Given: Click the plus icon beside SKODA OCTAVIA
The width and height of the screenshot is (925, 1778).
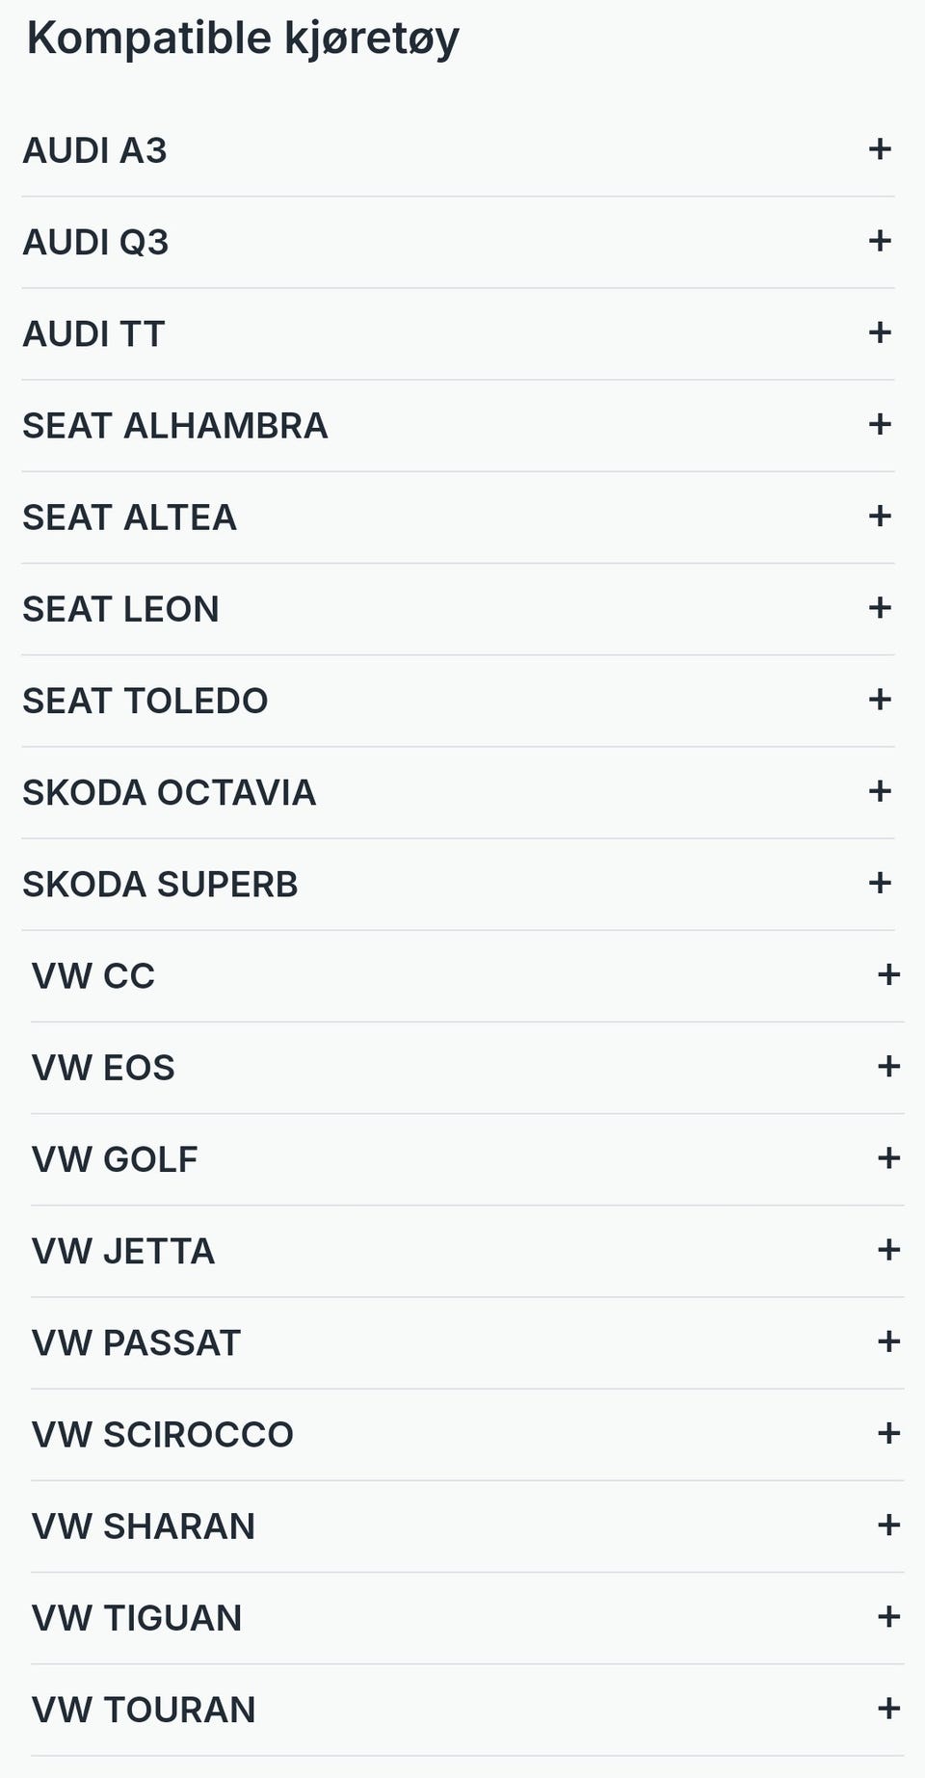Looking at the screenshot, I should pos(879,791).
